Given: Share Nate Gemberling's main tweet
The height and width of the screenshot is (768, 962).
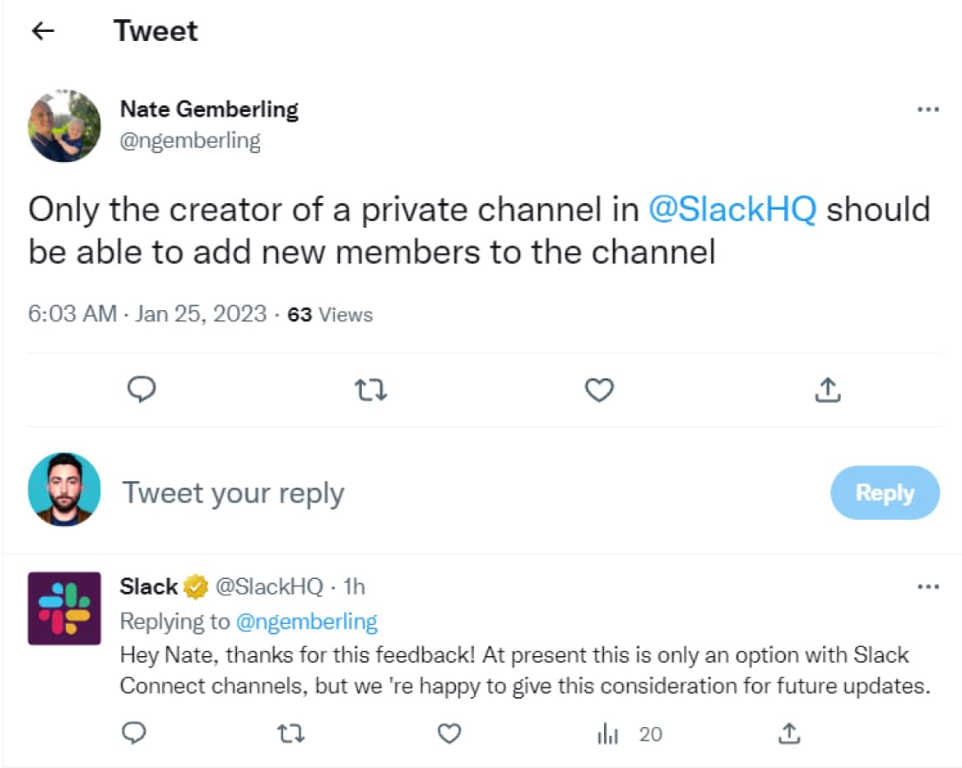Looking at the screenshot, I should click(827, 390).
